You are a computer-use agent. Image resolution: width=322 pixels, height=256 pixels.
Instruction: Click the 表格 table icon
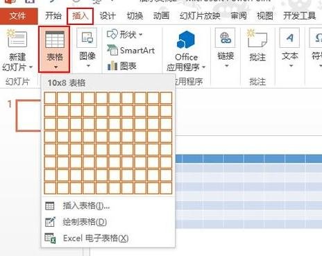click(x=55, y=40)
